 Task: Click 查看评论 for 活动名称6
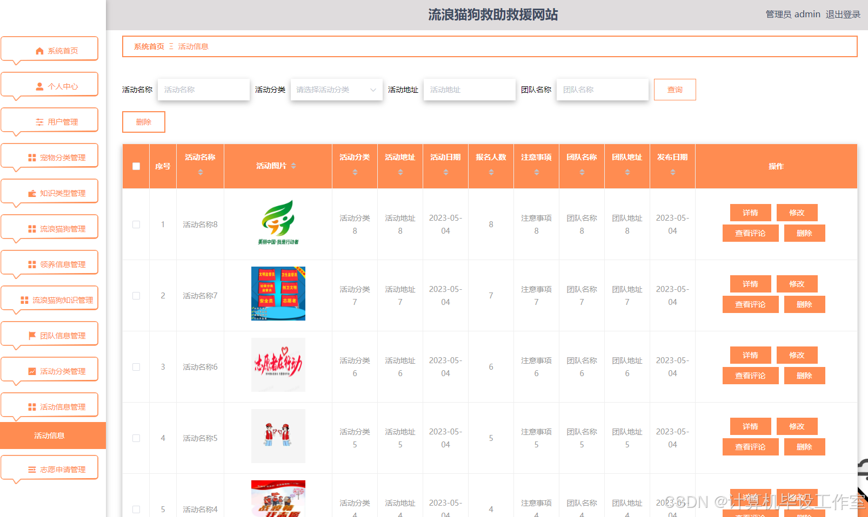pyautogui.click(x=751, y=376)
